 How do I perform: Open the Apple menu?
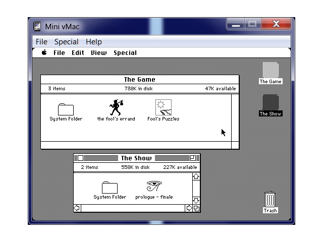[x=44, y=52]
